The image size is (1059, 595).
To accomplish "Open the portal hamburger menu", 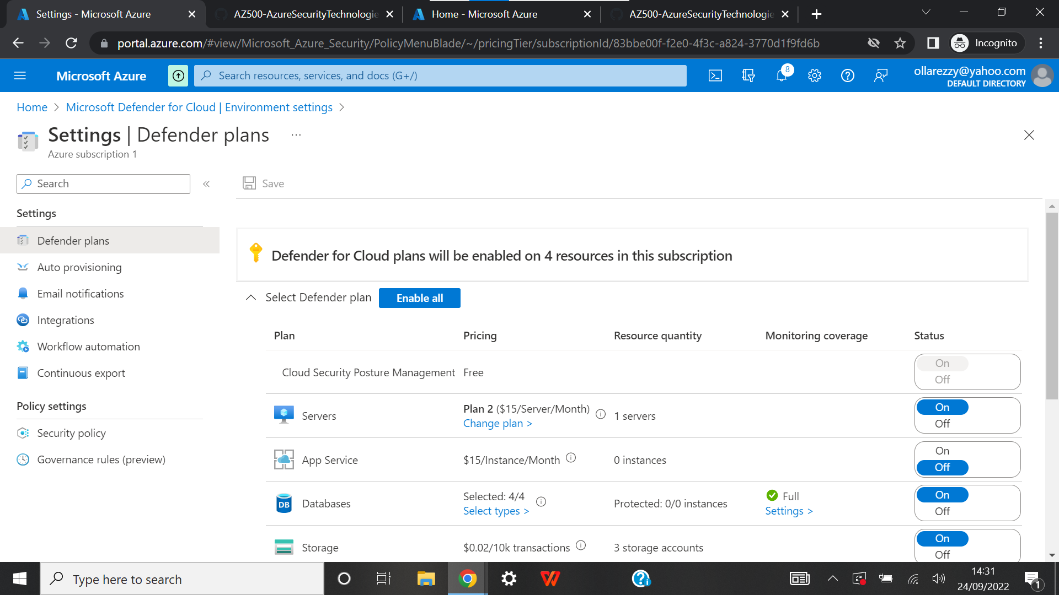I will 20,75.
